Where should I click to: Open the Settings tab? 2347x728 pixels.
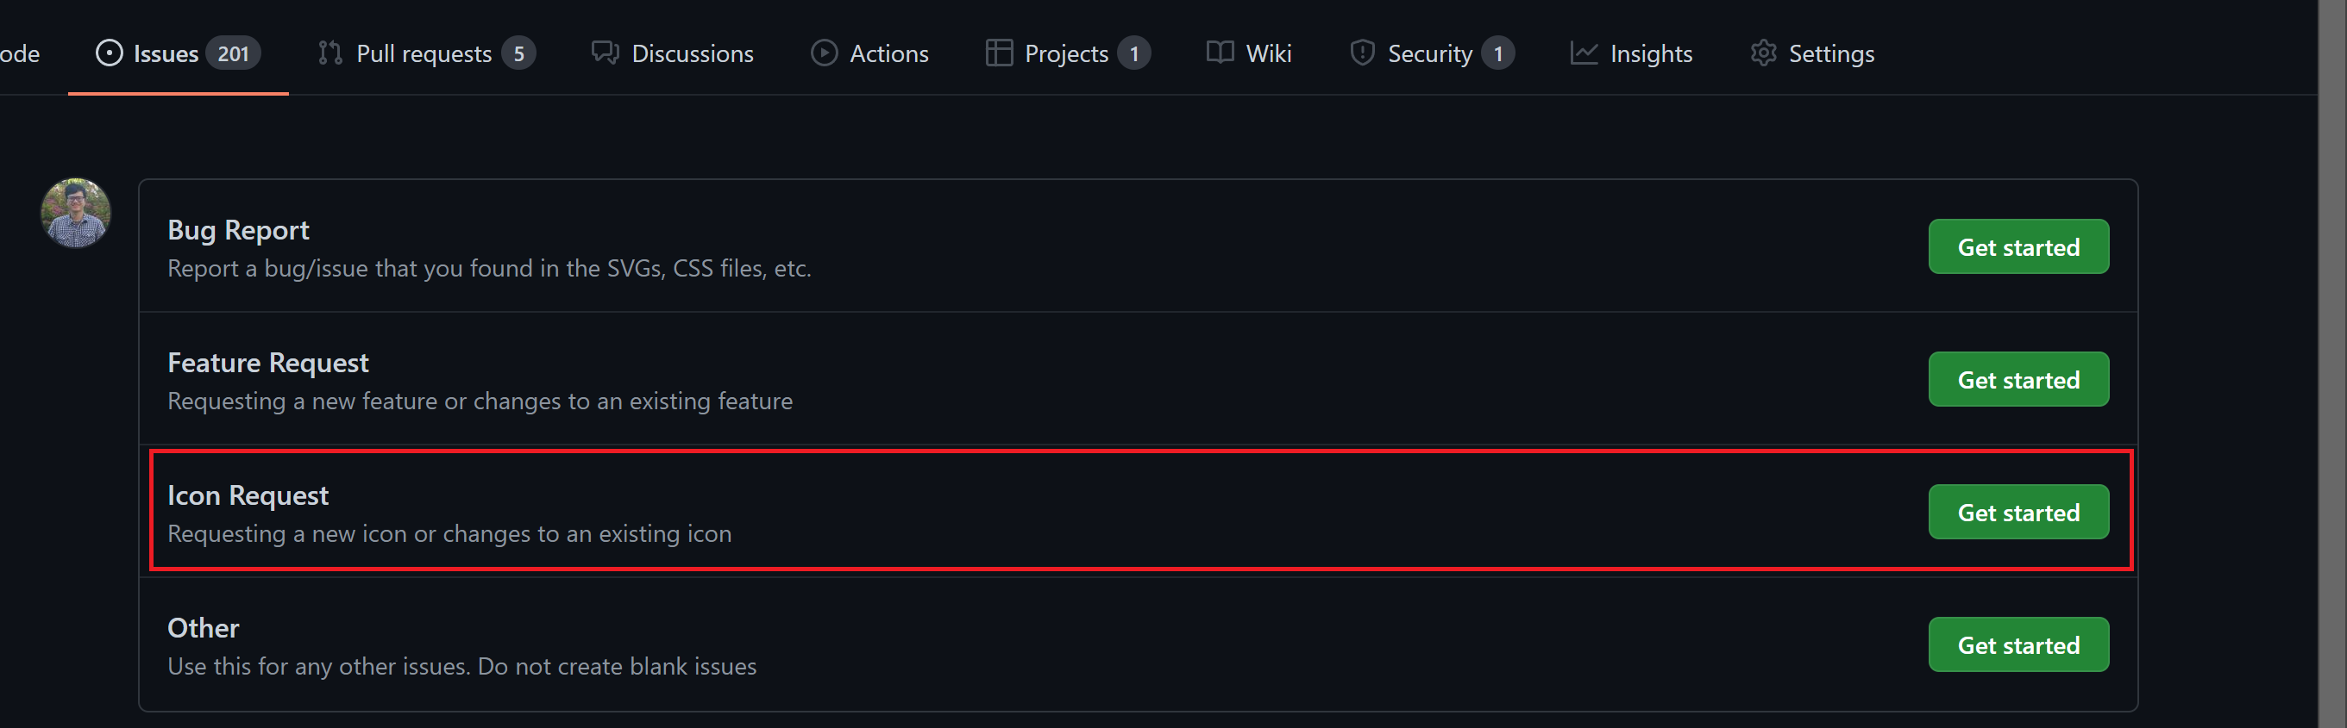[x=1830, y=53]
